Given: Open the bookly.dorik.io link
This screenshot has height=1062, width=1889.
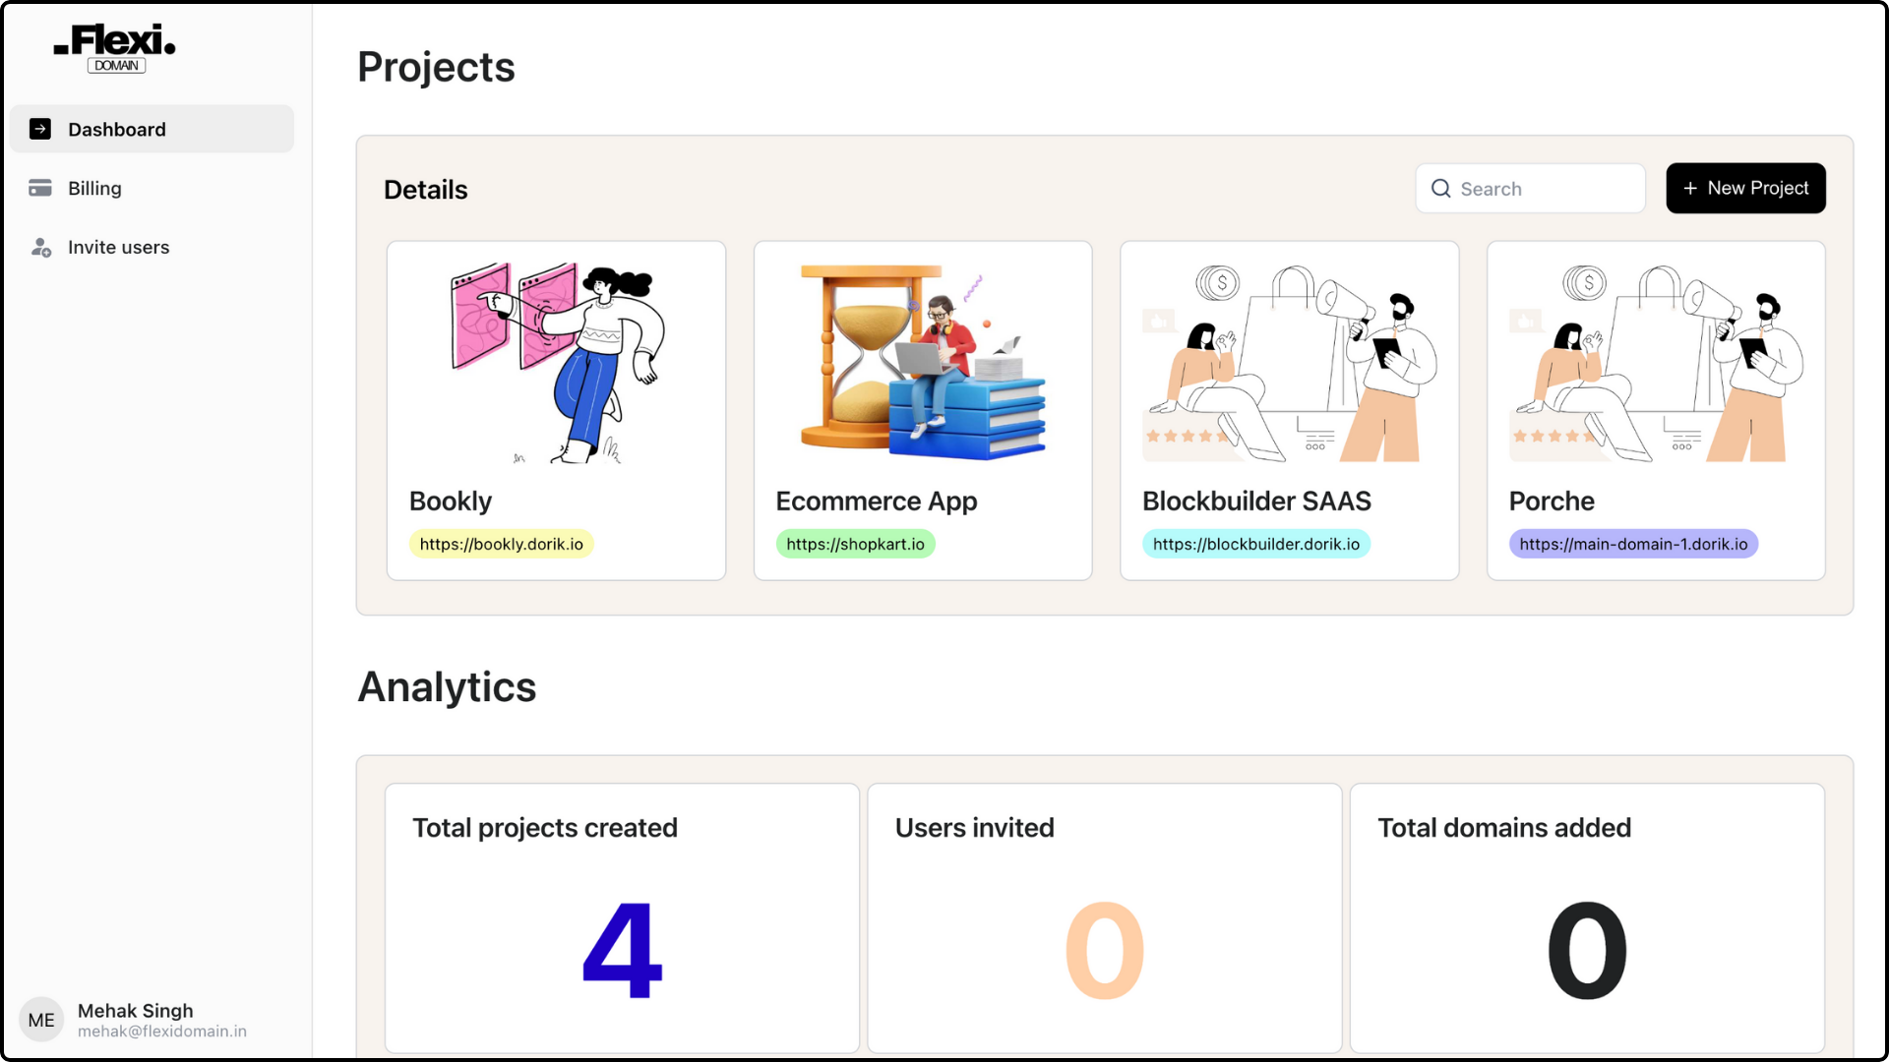Looking at the screenshot, I should point(501,544).
